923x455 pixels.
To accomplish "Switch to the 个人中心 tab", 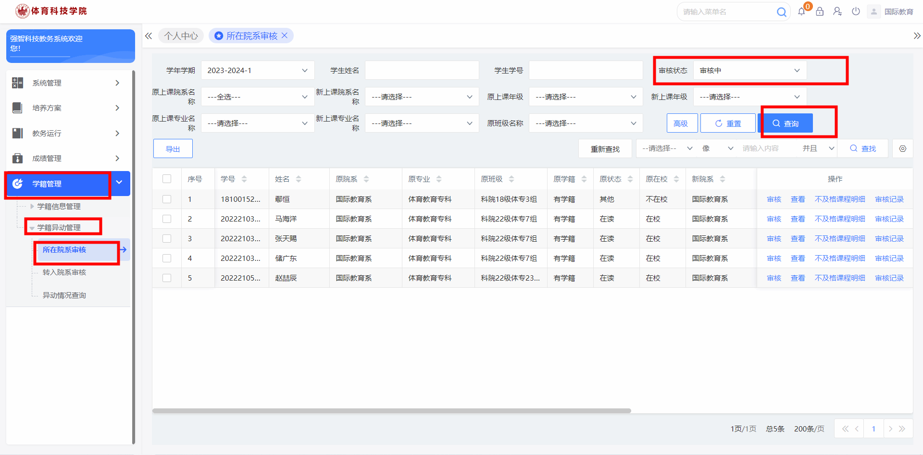I will tap(181, 36).
